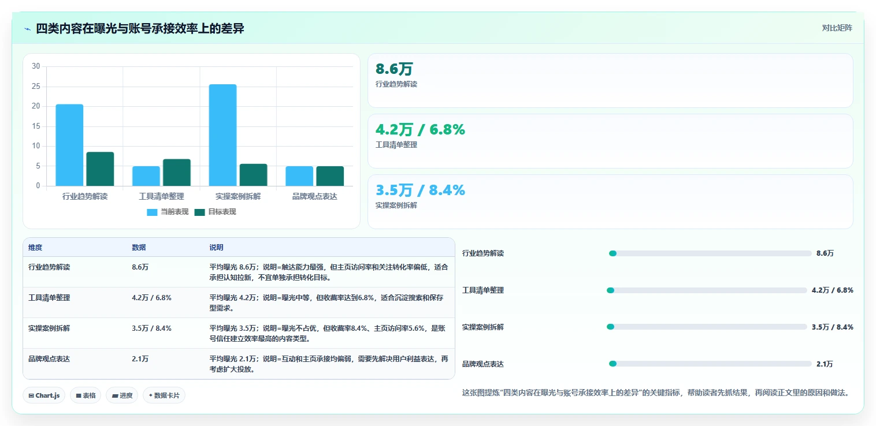876x426 pixels.
Task: Click the 数据 column header
Action: click(139, 248)
